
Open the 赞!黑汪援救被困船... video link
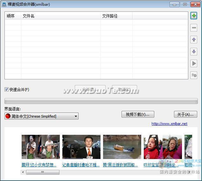[120, 165]
